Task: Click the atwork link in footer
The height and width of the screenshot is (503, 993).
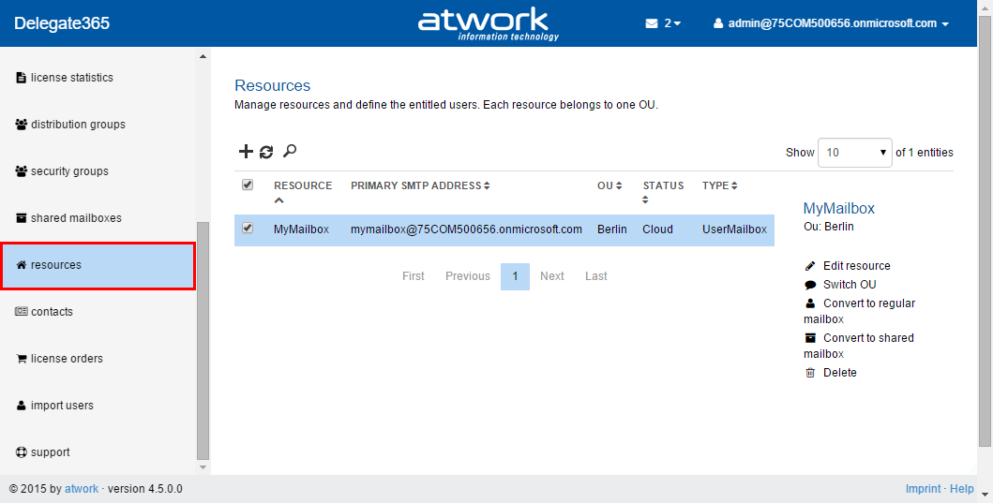Action: pos(82,489)
